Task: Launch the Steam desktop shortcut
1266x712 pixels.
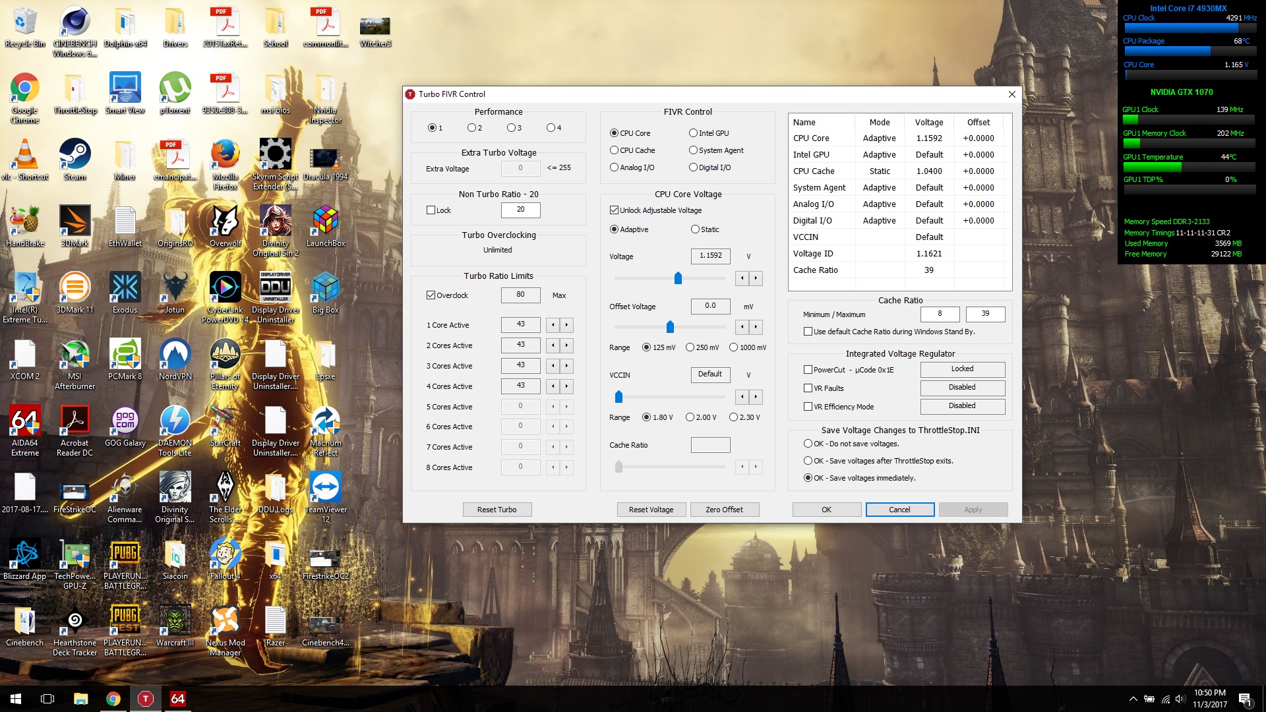Action: pyautogui.click(x=75, y=160)
